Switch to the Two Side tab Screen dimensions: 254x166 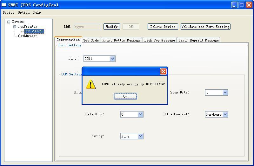pos(91,40)
